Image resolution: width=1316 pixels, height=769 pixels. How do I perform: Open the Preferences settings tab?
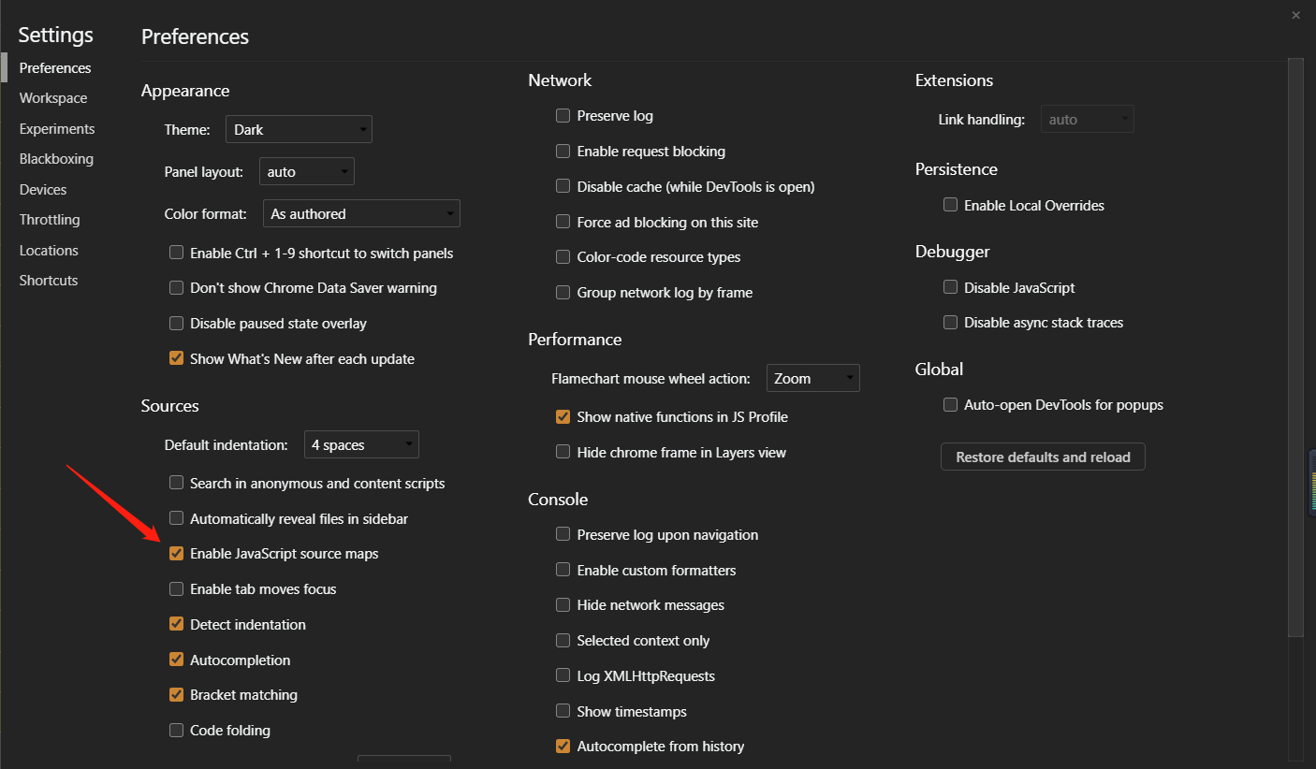point(55,68)
